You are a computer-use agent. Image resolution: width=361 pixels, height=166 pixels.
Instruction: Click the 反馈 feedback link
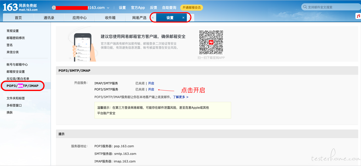point(153,8)
